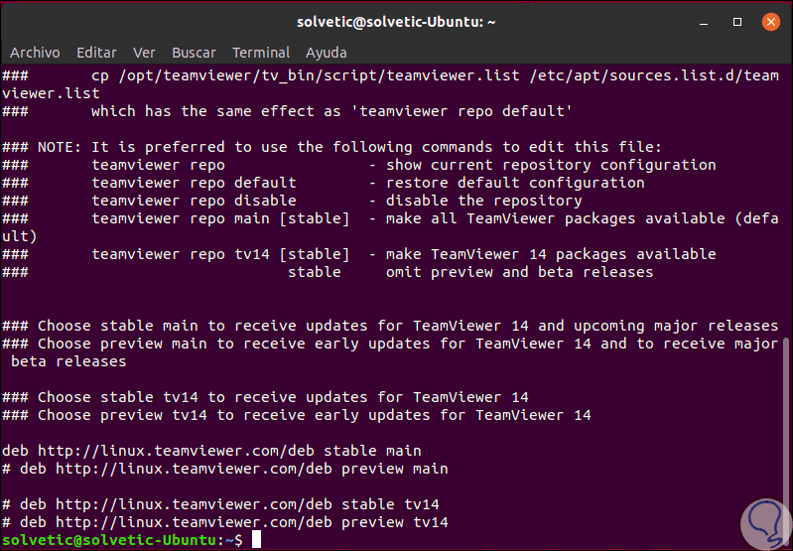Image resolution: width=793 pixels, height=551 pixels.
Task: Open the Editar menu
Action: coord(96,53)
